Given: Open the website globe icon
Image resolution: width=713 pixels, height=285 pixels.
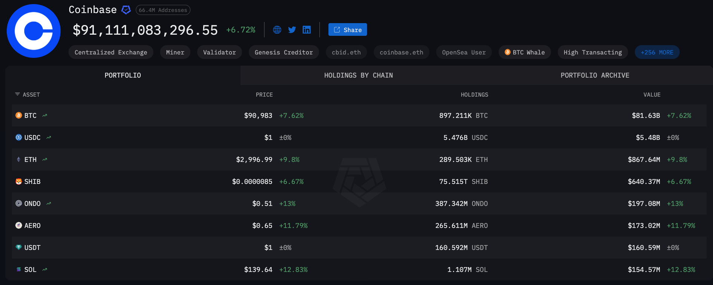Looking at the screenshot, I should (277, 30).
